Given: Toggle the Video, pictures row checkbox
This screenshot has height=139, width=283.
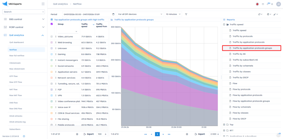Looking at the screenshot, I should click(x=52, y=36).
